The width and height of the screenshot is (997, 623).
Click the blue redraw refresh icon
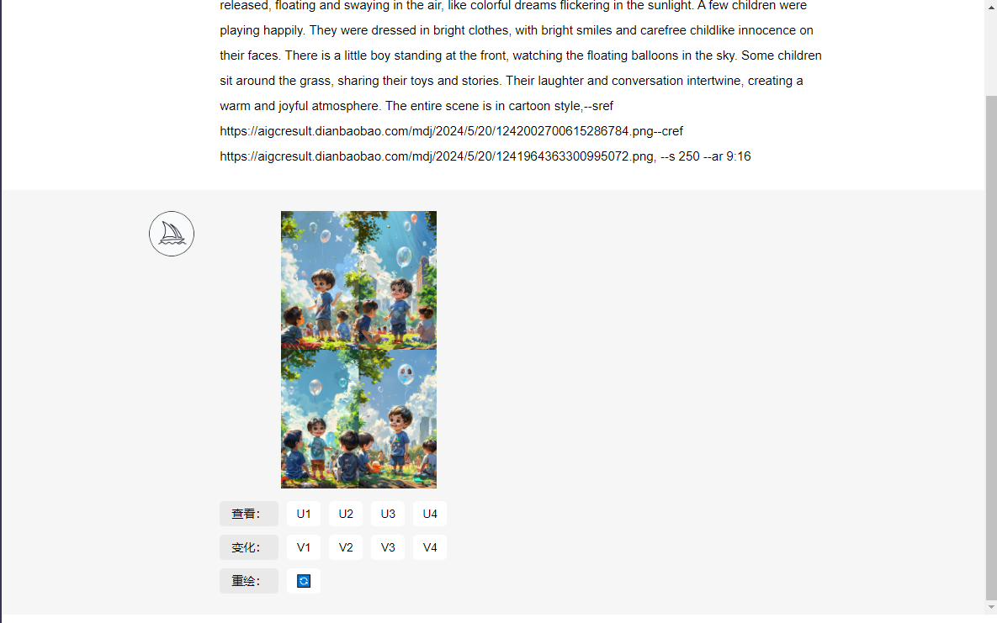point(303,581)
